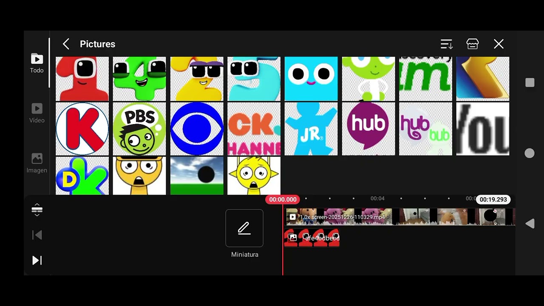544x306 pixels.
Task: Tap the Android back triangle button
Action: [x=530, y=224]
